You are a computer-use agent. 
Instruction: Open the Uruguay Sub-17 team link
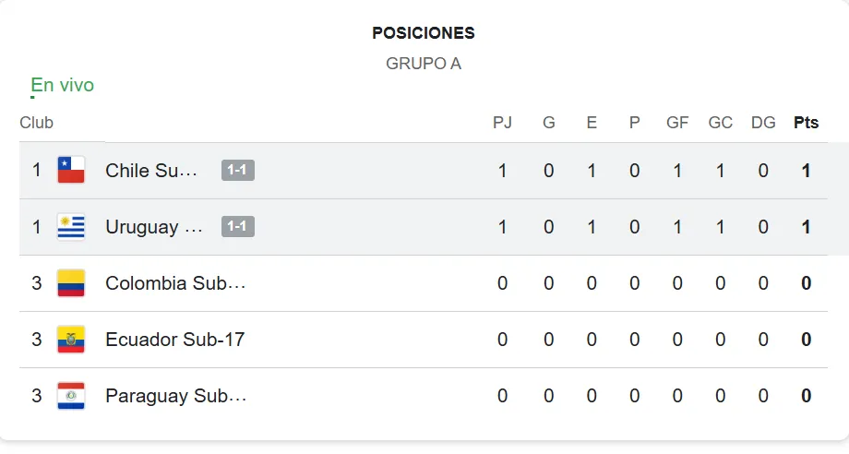pyautogui.click(x=154, y=227)
